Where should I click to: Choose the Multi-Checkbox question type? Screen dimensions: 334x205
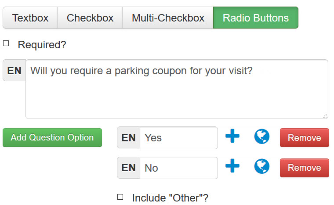[x=168, y=18]
